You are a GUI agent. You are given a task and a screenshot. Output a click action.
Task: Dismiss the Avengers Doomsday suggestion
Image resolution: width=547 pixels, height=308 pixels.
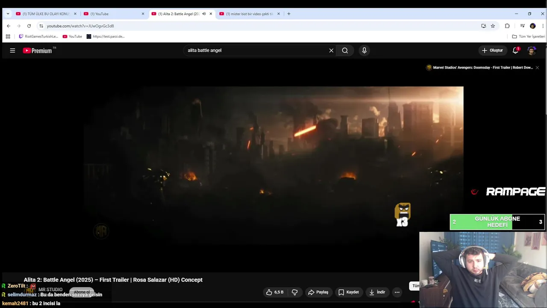point(537,68)
